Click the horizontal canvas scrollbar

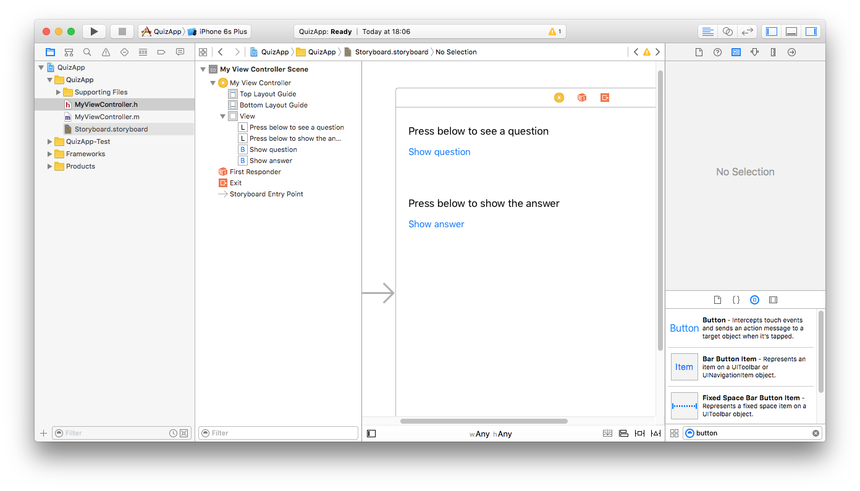[484, 421]
